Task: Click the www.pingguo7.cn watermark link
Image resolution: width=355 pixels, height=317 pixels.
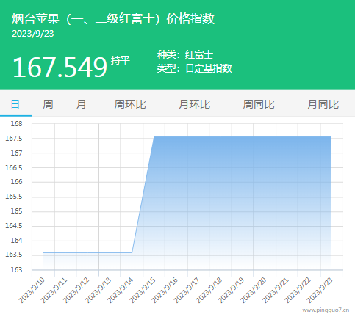Action: [326, 310]
